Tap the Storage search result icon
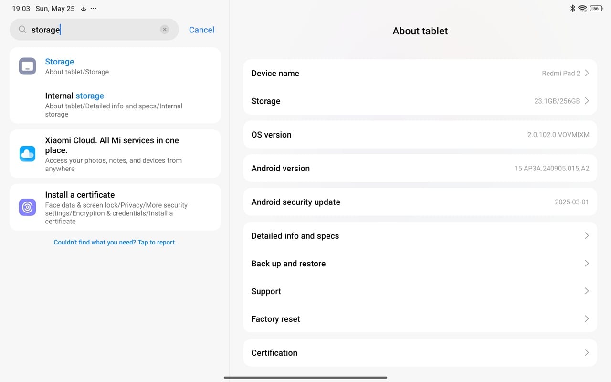Viewport: 611px width, 382px height. point(27,66)
